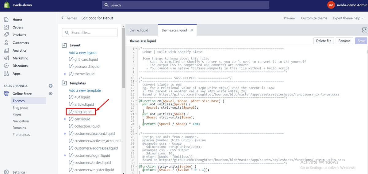Click Add a new layout
The image size is (368, 174).
pyautogui.click(x=82, y=53)
